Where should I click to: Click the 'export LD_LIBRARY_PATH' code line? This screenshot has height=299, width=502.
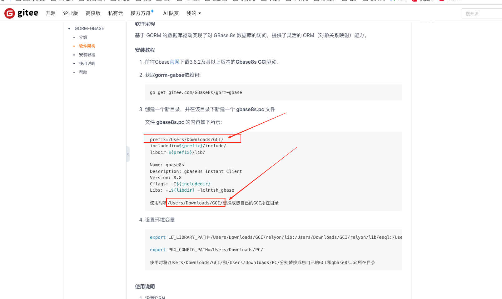click(x=276, y=237)
